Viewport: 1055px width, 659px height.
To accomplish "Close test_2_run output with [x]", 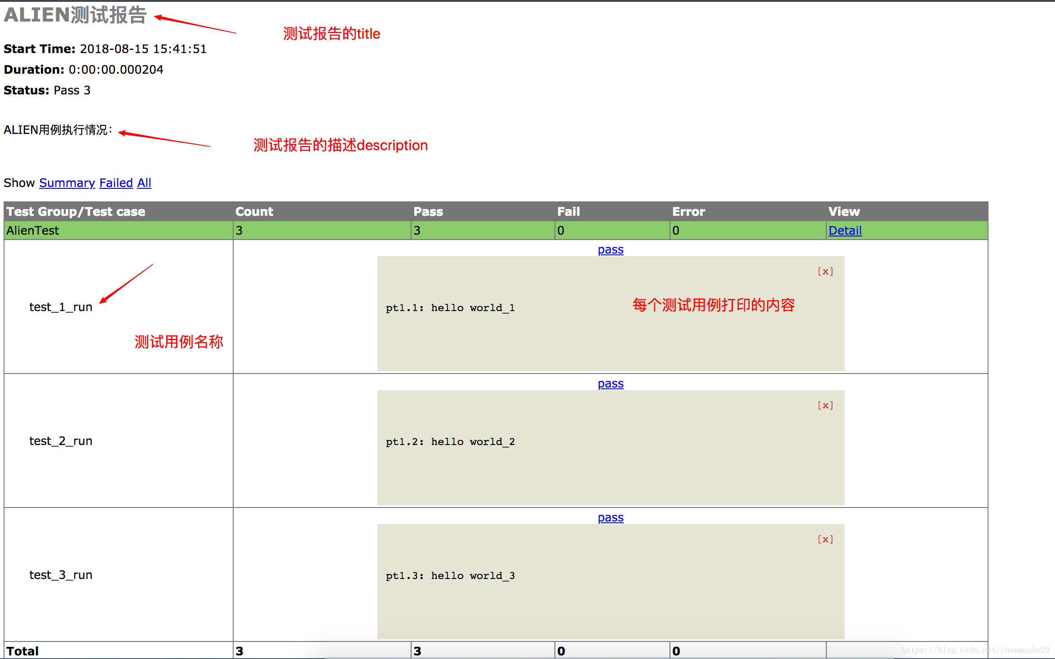I will (825, 405).
